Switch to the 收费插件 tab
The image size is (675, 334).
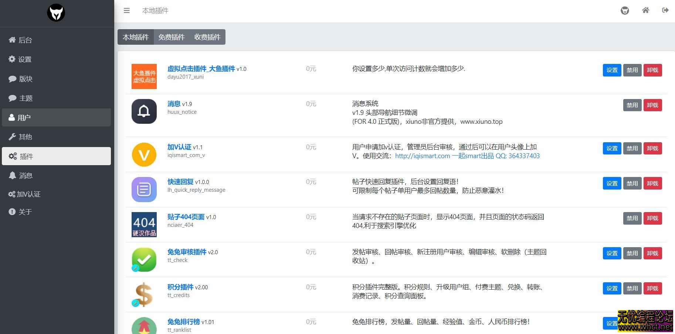click(x=207, y=37)
